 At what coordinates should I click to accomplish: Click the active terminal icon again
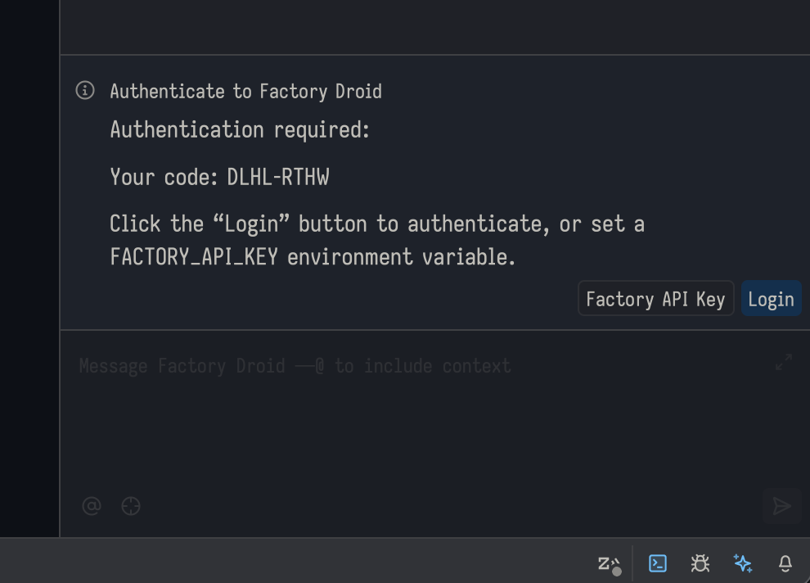tap(658, 563)
